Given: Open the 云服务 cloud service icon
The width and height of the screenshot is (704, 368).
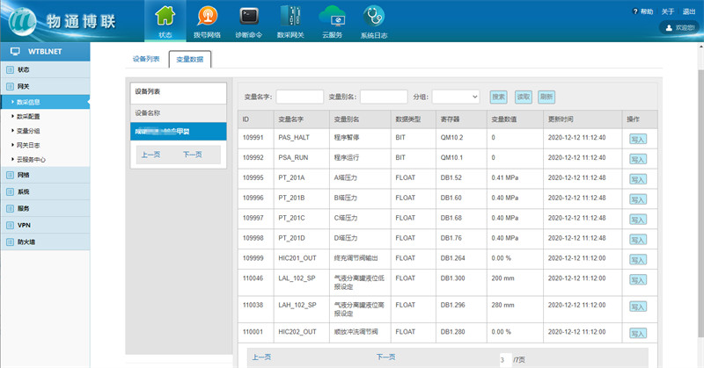Looking at the screenshot, I should point(332,17).
